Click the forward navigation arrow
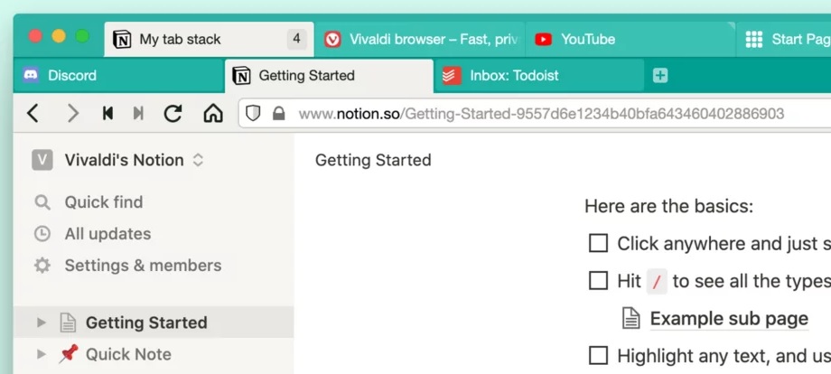The image size is (831, 374). (x=72, y=113)
